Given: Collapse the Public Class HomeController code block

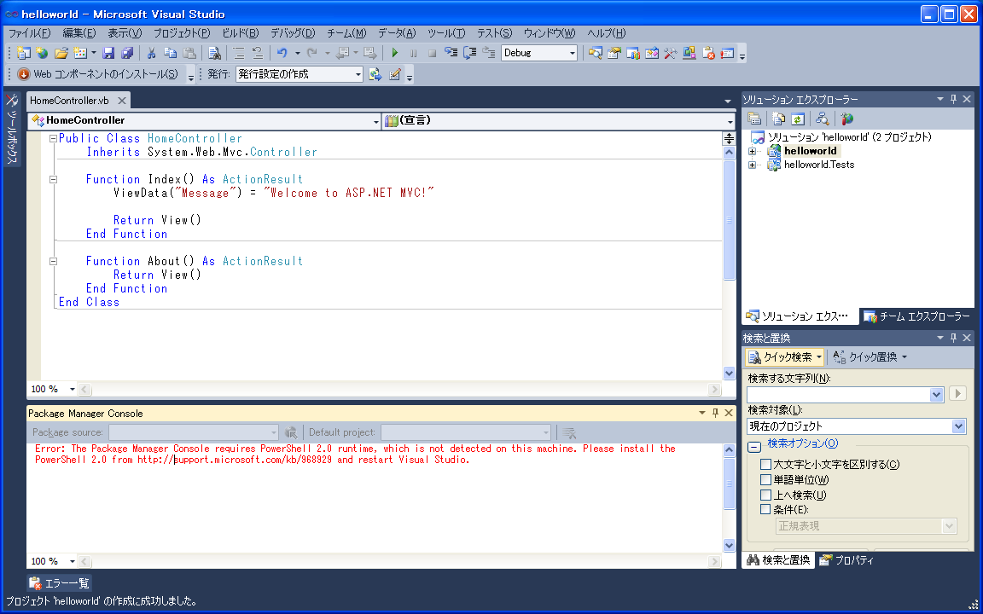Looking at the screenshot, I should [53, 138].
